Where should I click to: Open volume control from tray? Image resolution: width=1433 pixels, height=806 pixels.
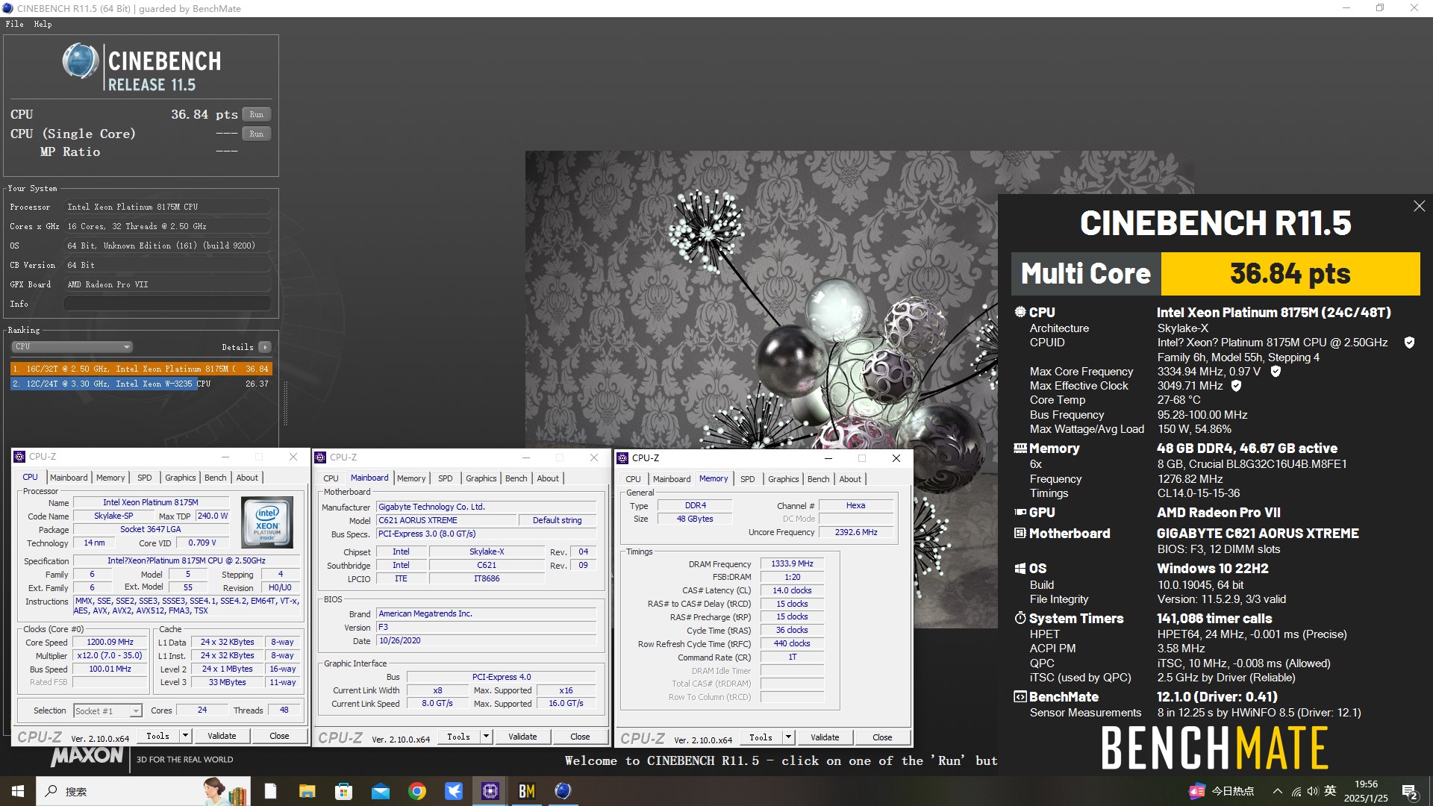pyautogui.click(x=1313, y=791)
